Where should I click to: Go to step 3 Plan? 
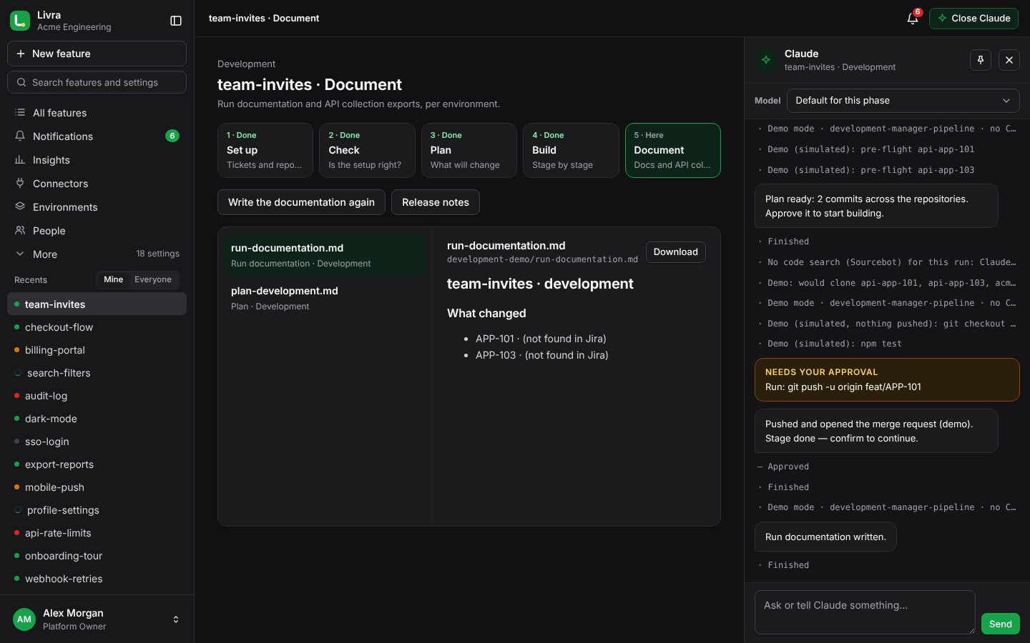pyautogui.click(x=469, y=150)
